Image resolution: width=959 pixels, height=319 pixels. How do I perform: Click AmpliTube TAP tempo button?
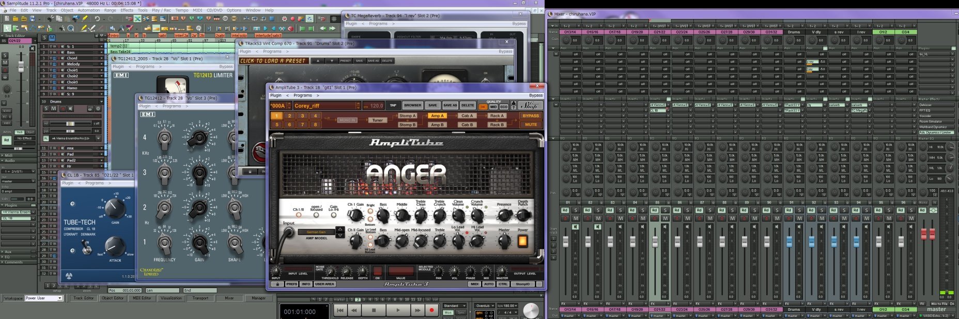coord(393,105)
